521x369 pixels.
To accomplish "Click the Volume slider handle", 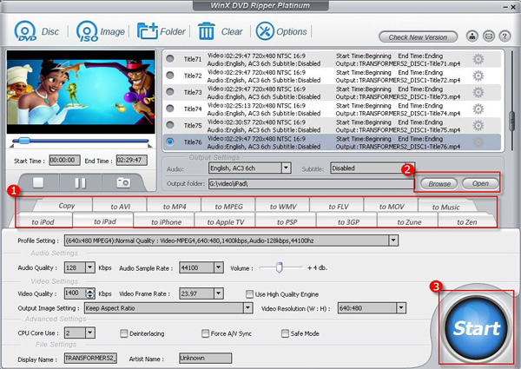I will [279, 267].
